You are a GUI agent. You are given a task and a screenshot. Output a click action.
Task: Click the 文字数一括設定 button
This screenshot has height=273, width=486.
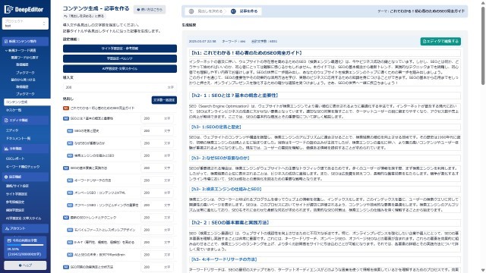click(164, 100)
